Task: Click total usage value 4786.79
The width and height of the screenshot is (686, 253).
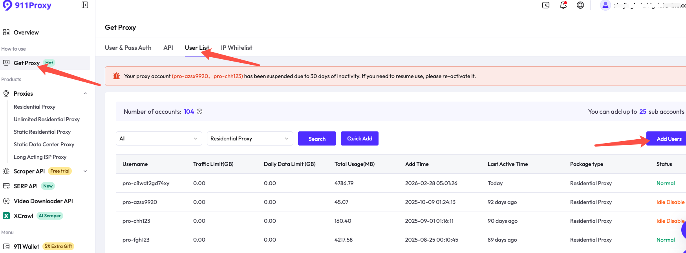Action: pyautogui.click(x=344, y=183)
